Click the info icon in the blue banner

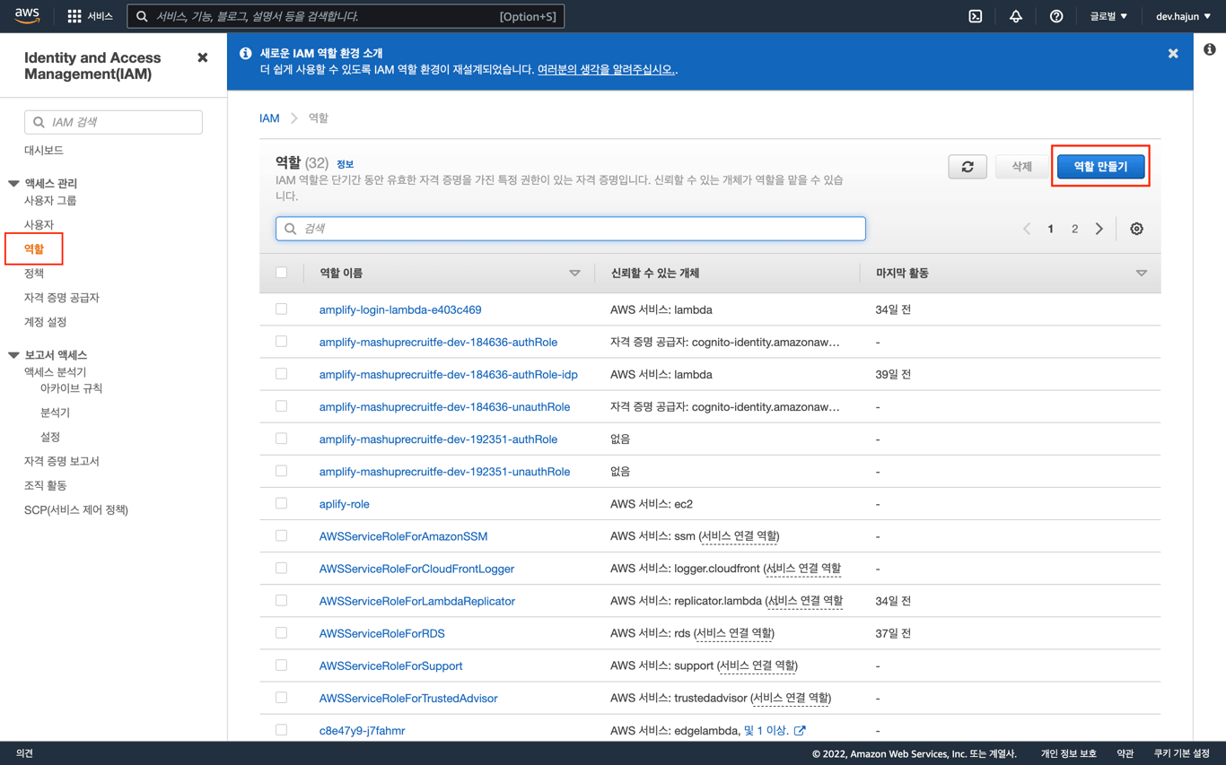tap(245, 54)
